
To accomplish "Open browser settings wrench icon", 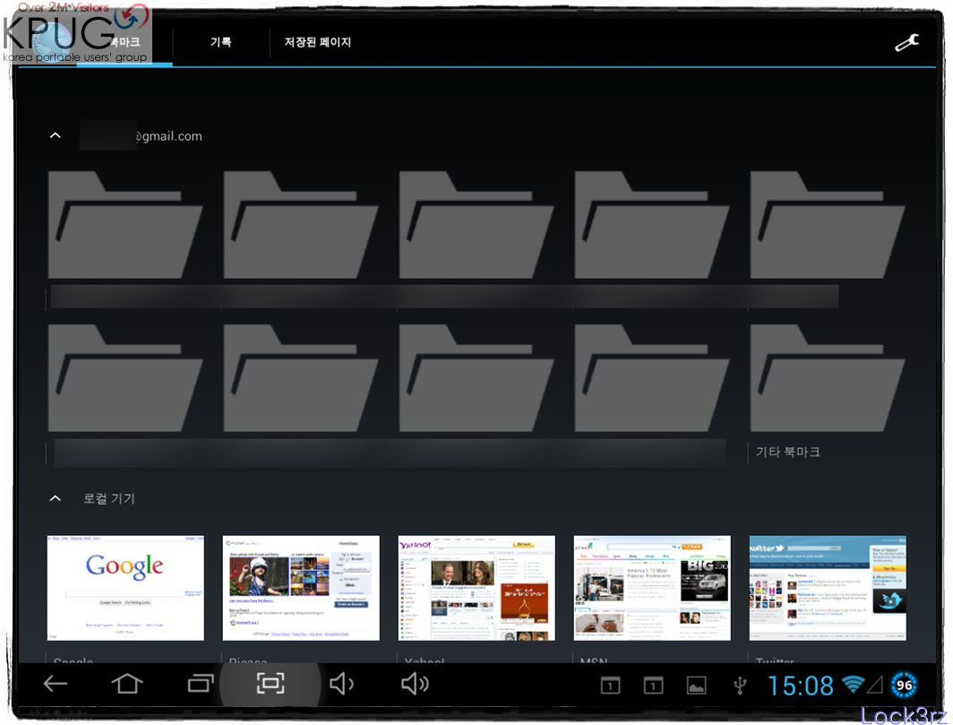I will [x=906, y=42].
